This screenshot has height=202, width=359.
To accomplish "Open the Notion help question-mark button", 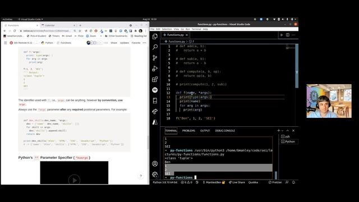I will click(x=141, y=176).
